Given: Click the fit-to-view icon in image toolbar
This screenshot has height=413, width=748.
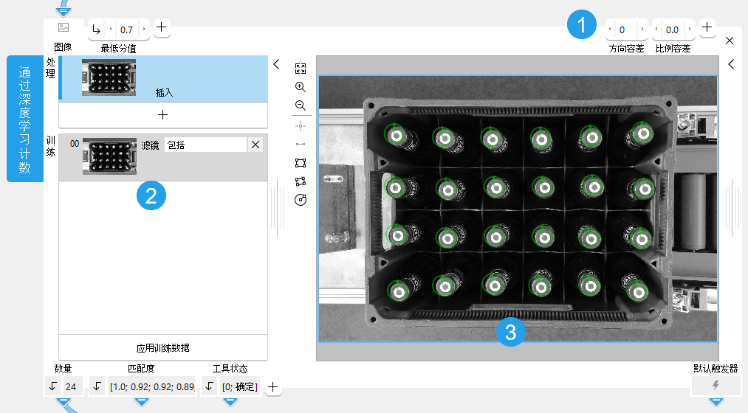Looking at the screenshot, I should tap(300, 69).
